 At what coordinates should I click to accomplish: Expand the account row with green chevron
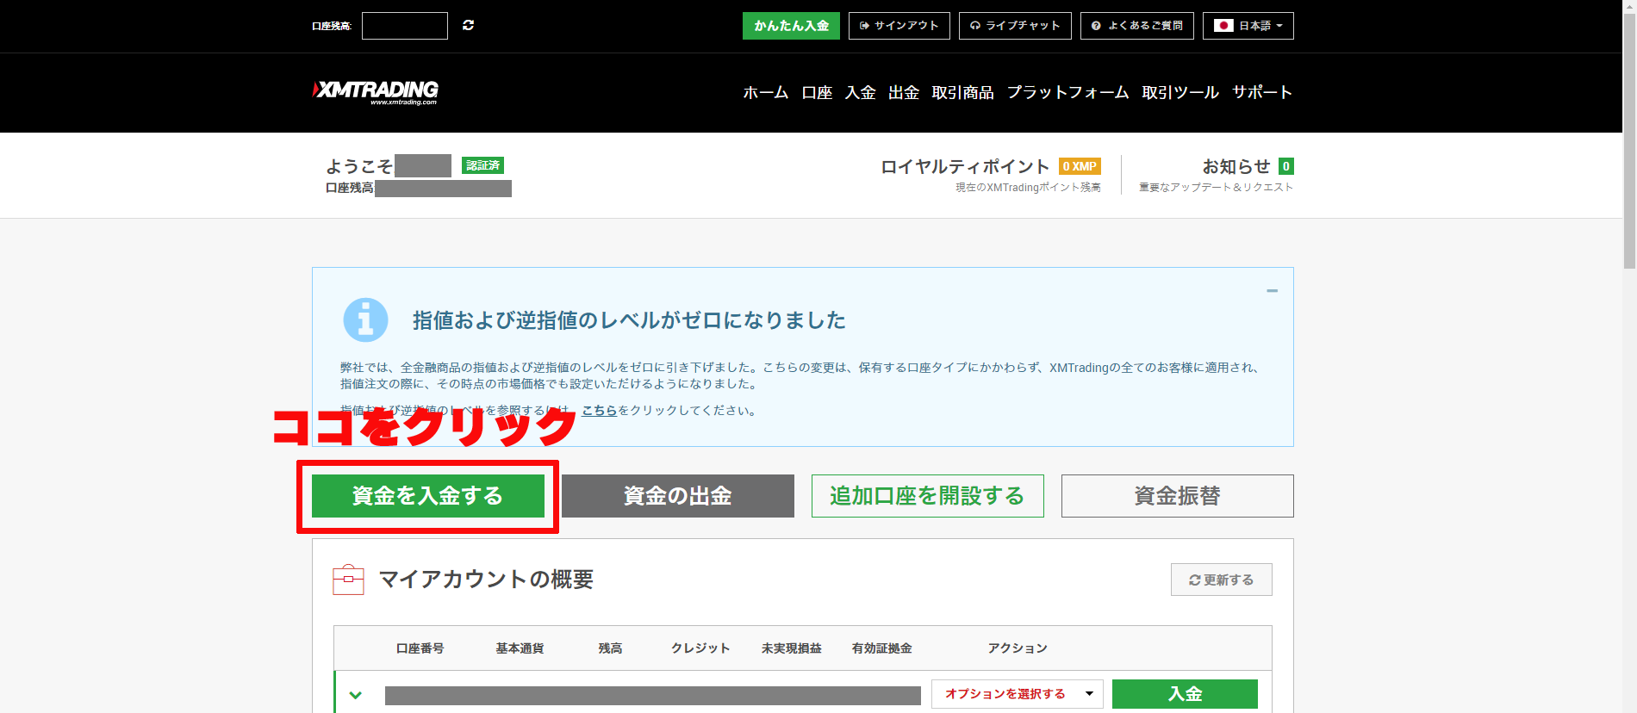(355, 695)
